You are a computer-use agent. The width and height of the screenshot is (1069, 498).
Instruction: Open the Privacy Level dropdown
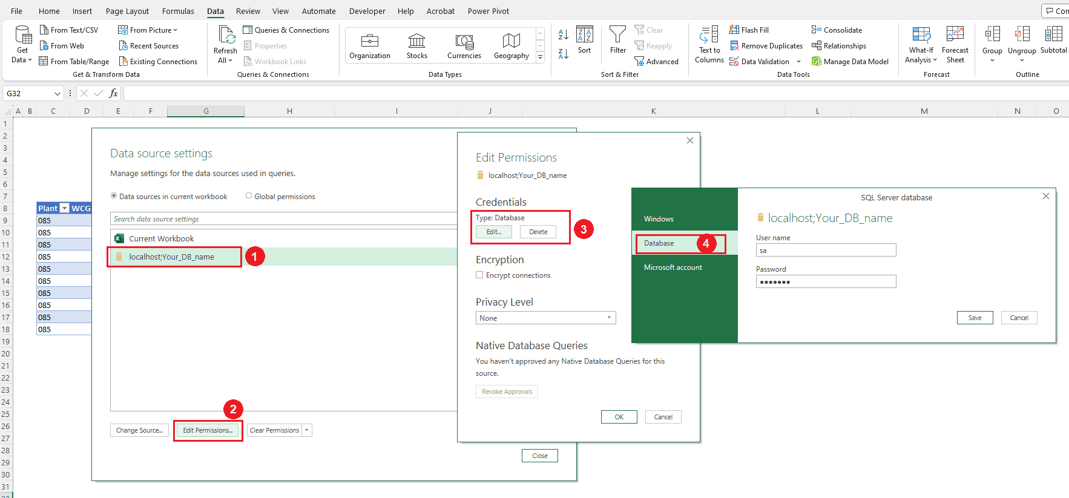pos(545,318)
